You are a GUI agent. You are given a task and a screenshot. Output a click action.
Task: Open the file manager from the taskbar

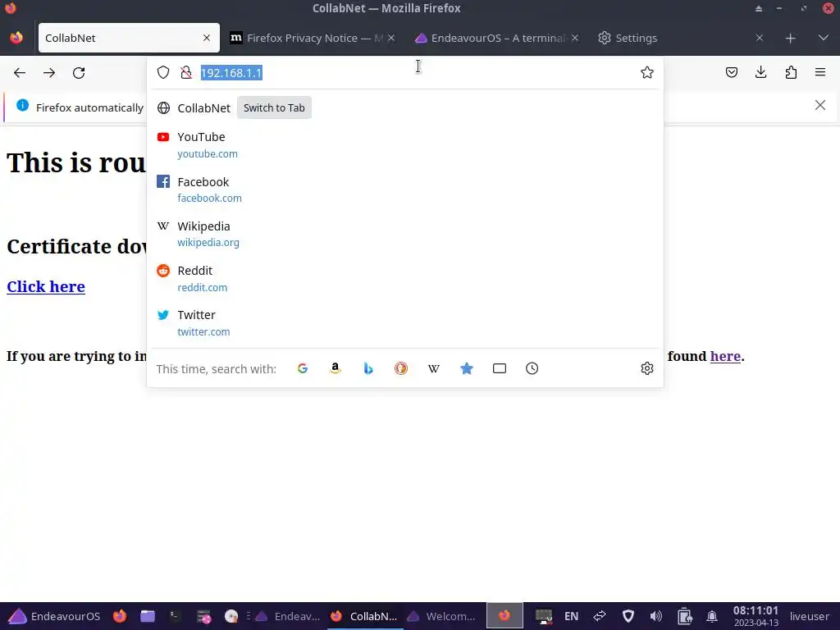click(148, 616)
